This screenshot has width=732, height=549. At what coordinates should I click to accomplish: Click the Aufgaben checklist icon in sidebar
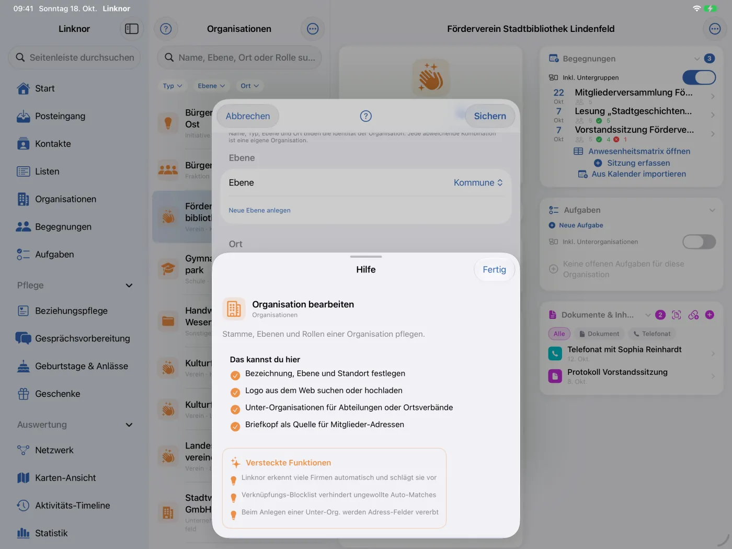tap(24, 255)
